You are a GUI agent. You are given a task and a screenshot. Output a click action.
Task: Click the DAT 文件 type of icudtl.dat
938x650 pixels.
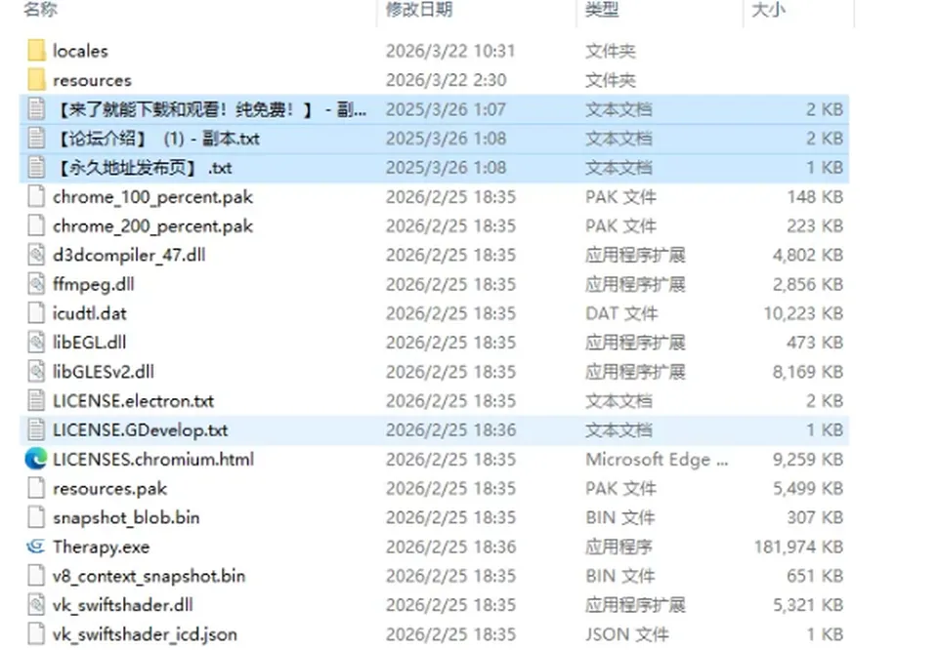coord(621,313)
